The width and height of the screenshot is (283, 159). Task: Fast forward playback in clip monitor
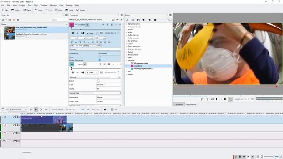tap(225, 99)
